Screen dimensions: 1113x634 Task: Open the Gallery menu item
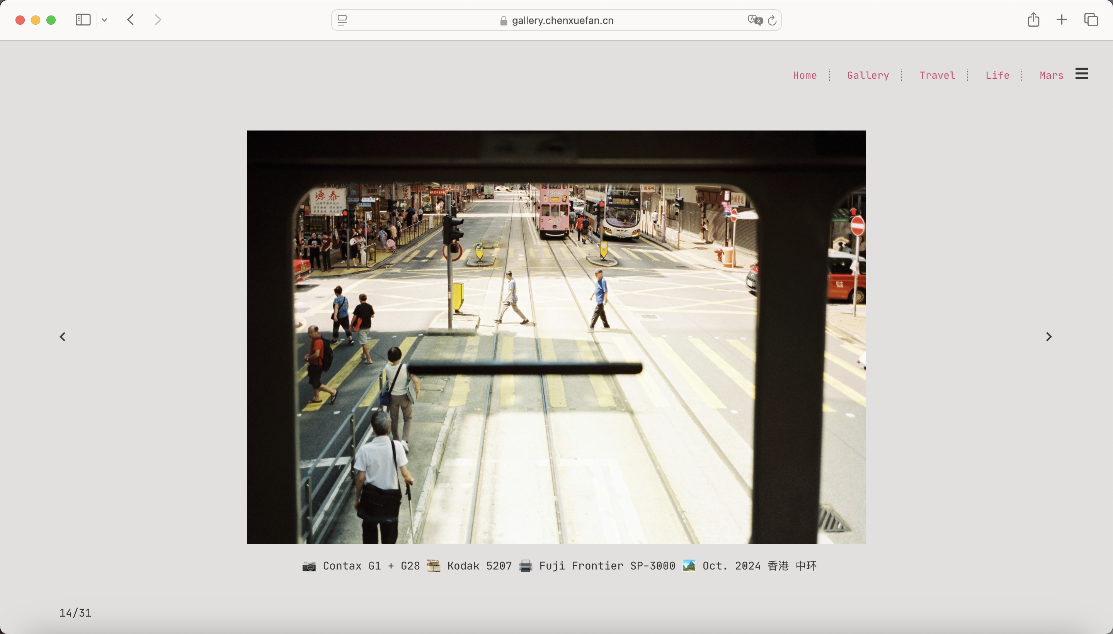coord(868,75)
